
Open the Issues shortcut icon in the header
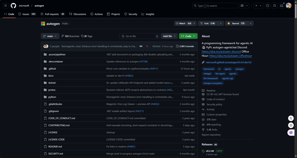point(268,6)
